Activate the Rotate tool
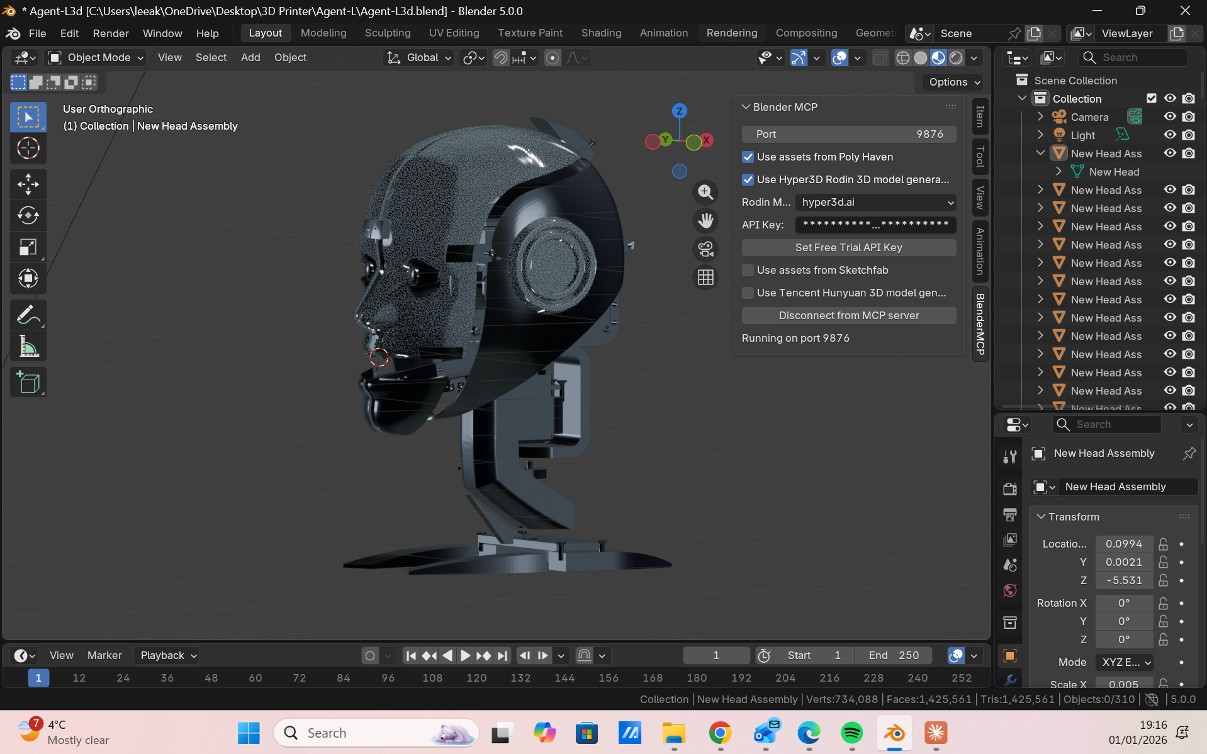The width and height of the screenshot is (1207, 754). (28, 216)
